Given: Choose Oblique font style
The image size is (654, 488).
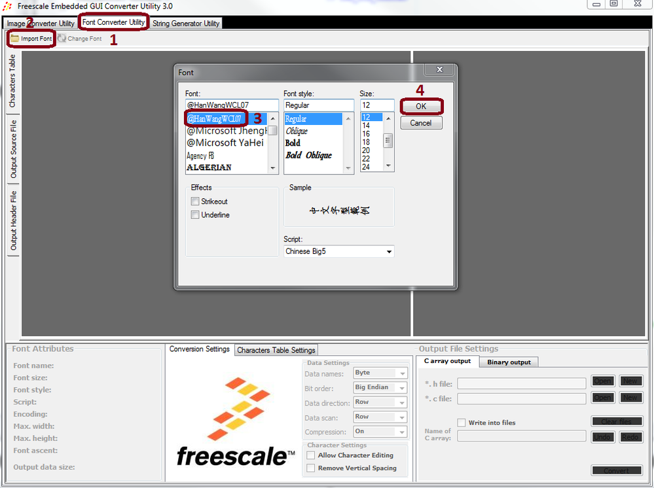Looking at the screenshot, I should pyautogui.click(x=297, y=131).
